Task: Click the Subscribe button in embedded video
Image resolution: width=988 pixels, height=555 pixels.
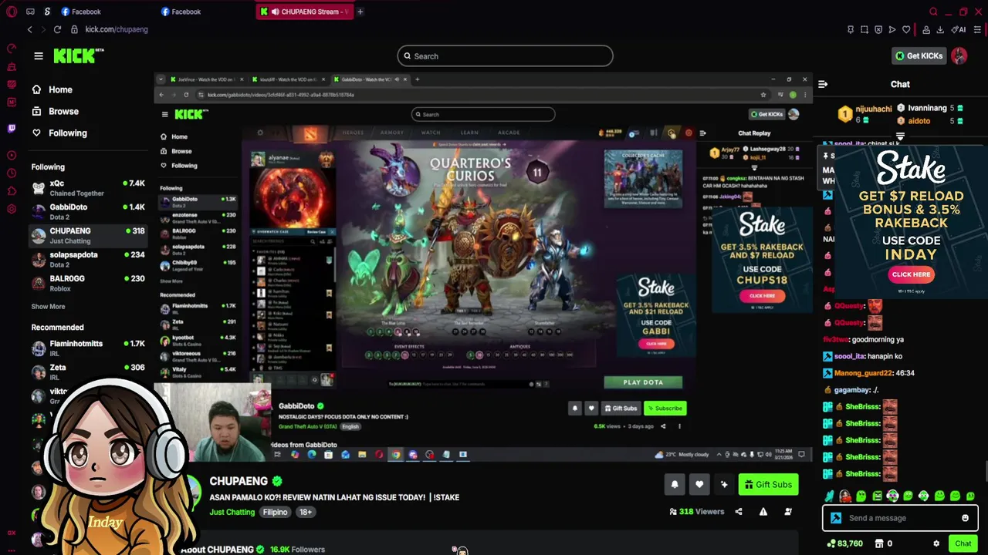Action: [x=665, y=408]
